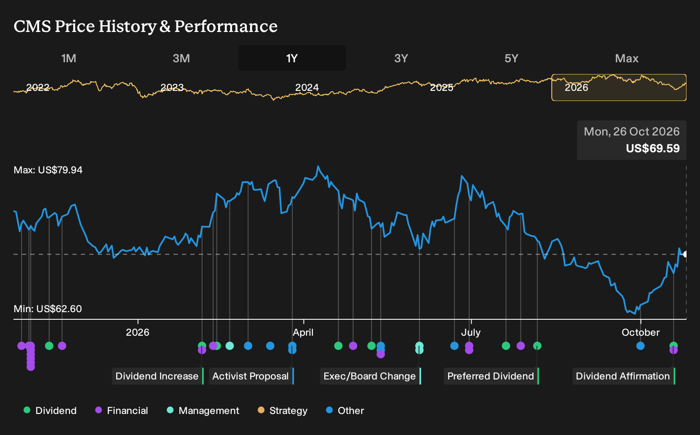Toggle the Other category in the legend
The width and height of the screenshot is (700, 435).
(x=345, y=411)
